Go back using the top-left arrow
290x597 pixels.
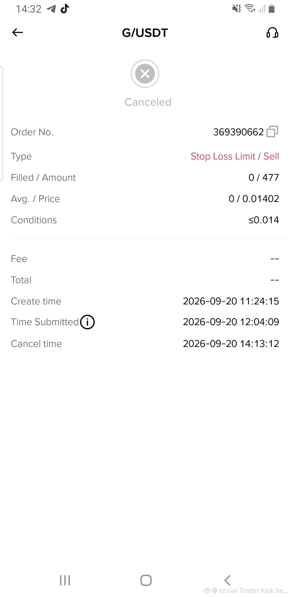click(x=18, y=33)
